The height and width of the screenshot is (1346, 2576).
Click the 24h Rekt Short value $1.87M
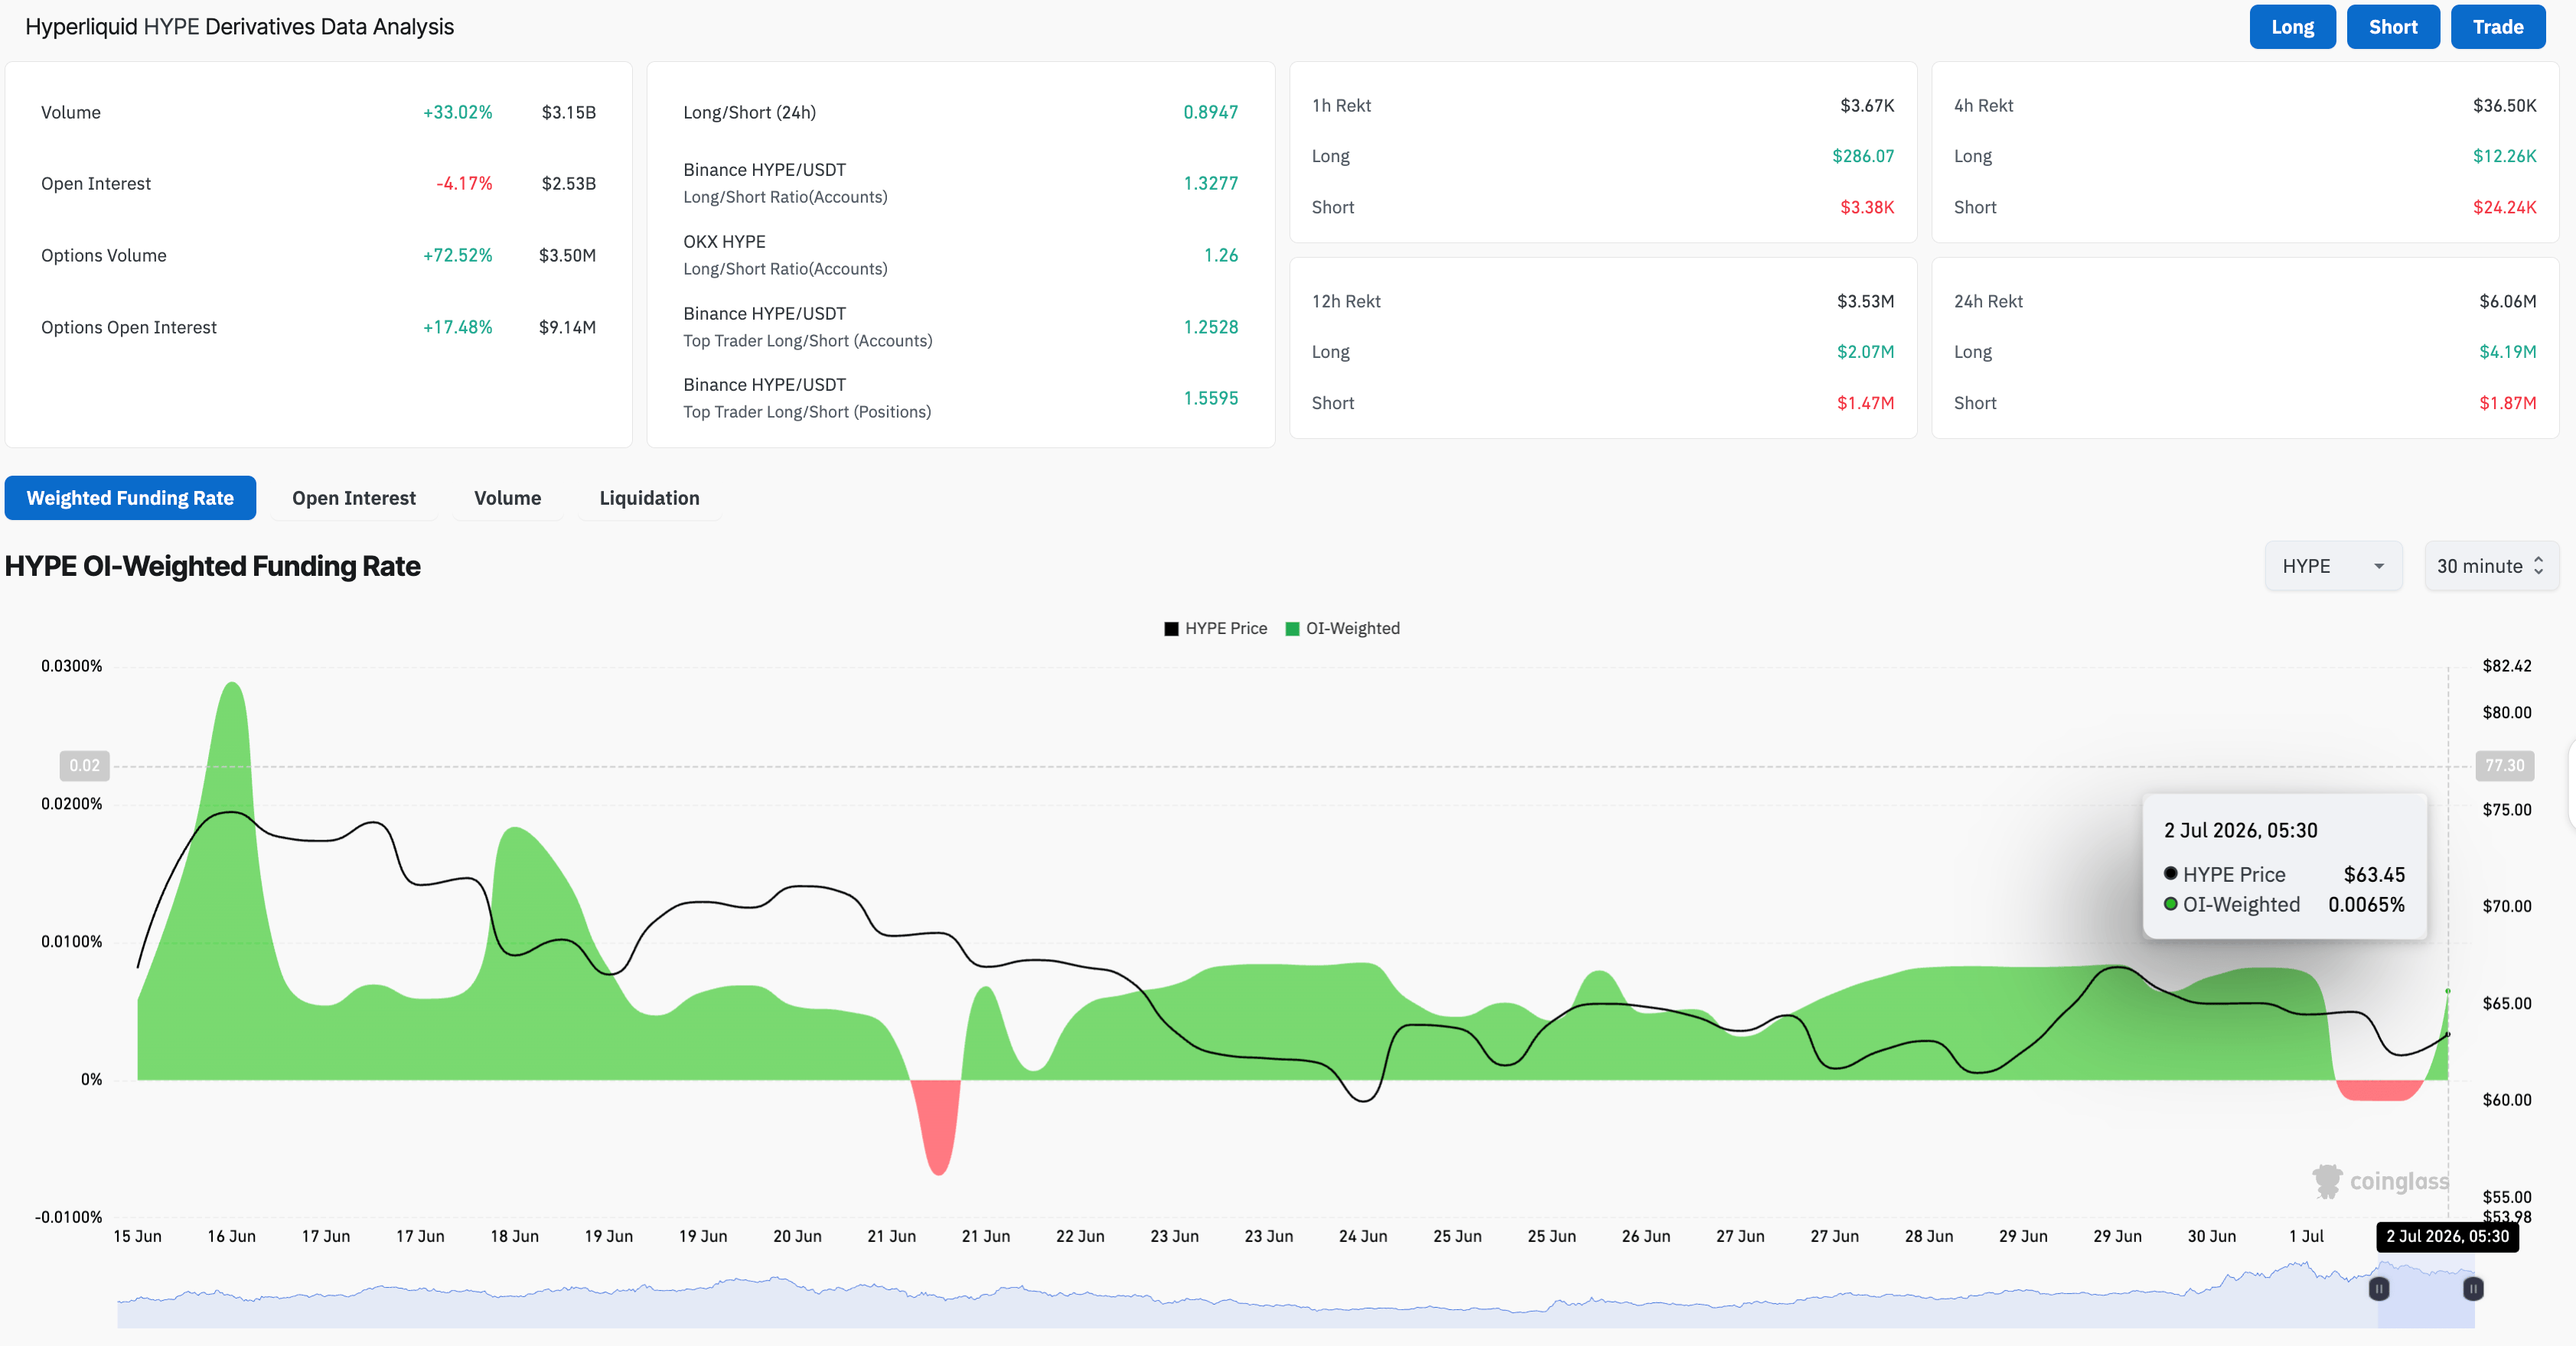[2507, 403]
